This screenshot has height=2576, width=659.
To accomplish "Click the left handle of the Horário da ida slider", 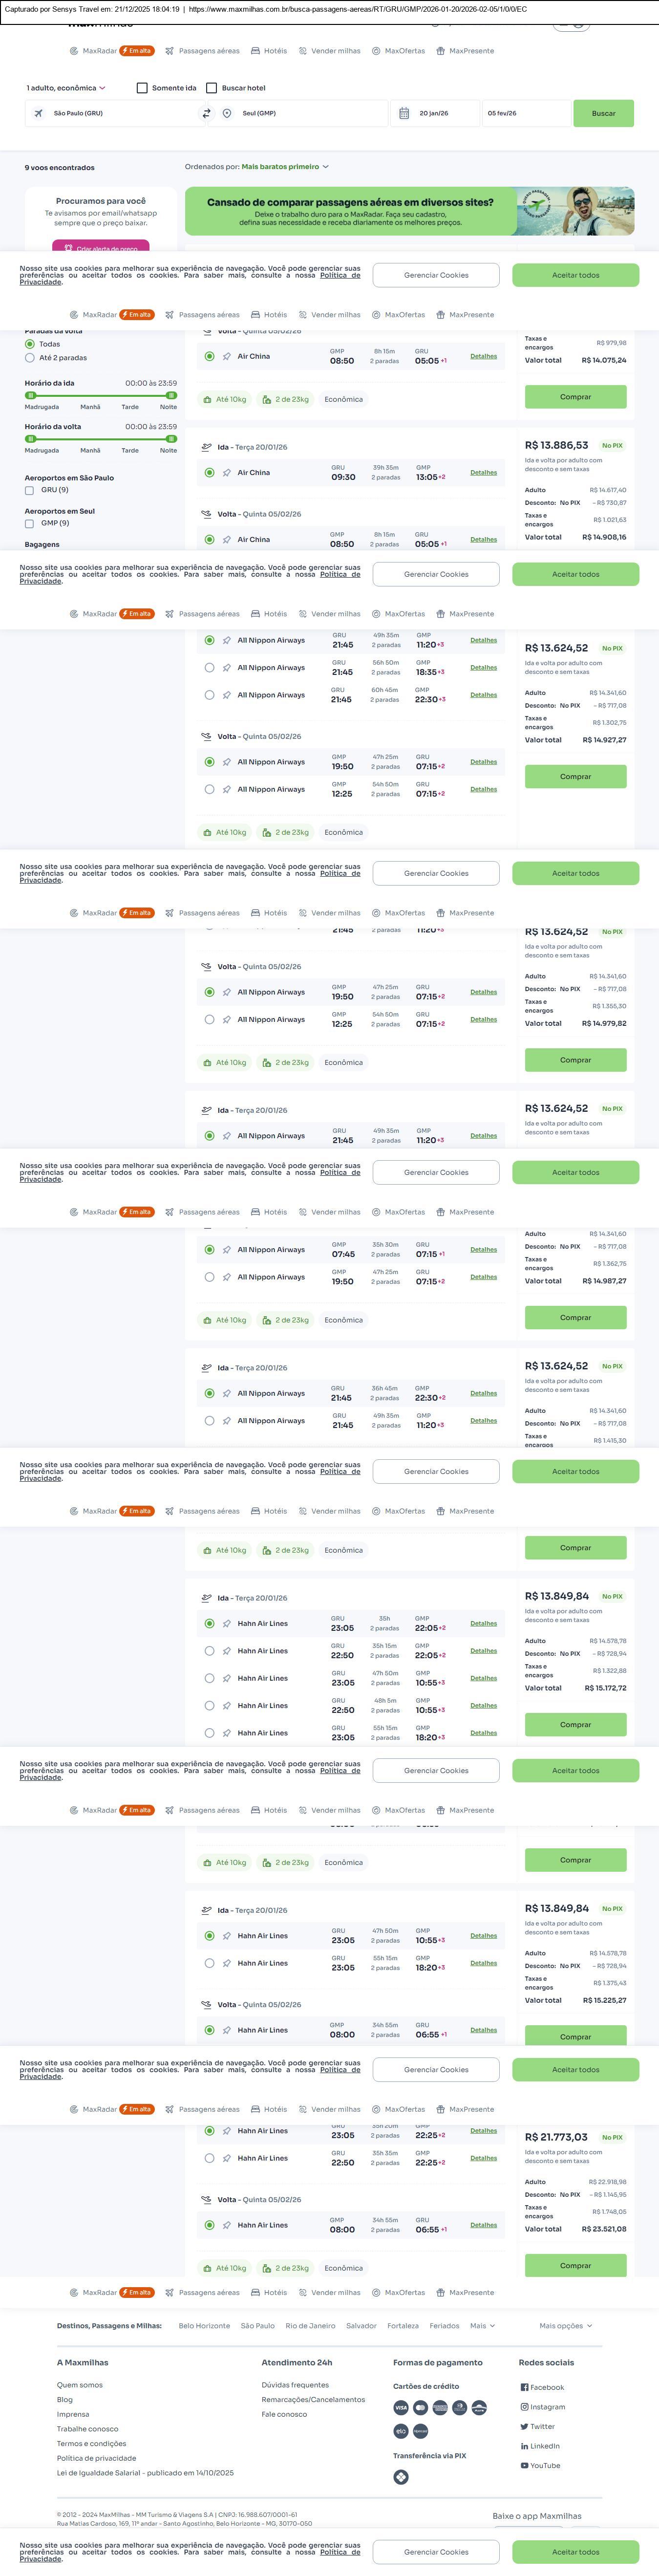I will click(30, 395).
